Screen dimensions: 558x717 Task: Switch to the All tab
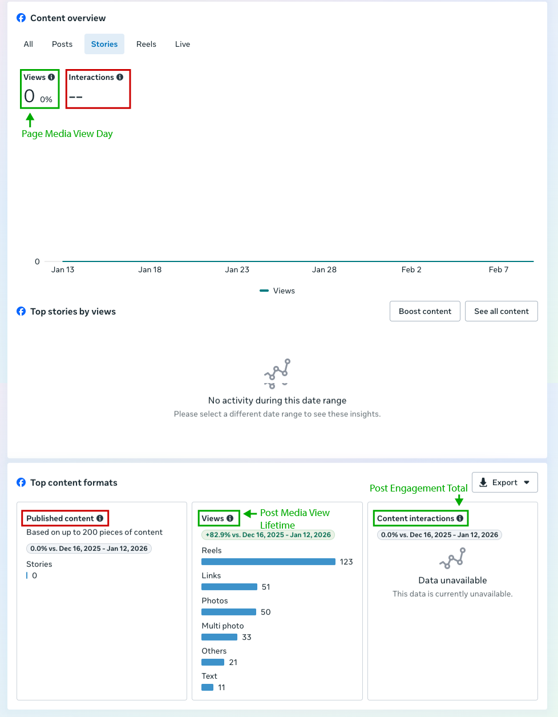click(29, 44)
